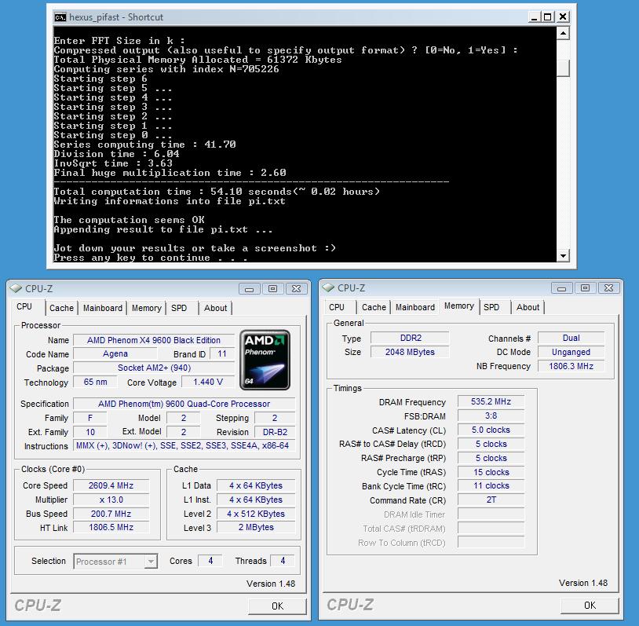Viewport: 639px width, 626px height.
Task: Click the Cycle Time (tRAS) value 15 clocks
Action: tap(491, 472)
